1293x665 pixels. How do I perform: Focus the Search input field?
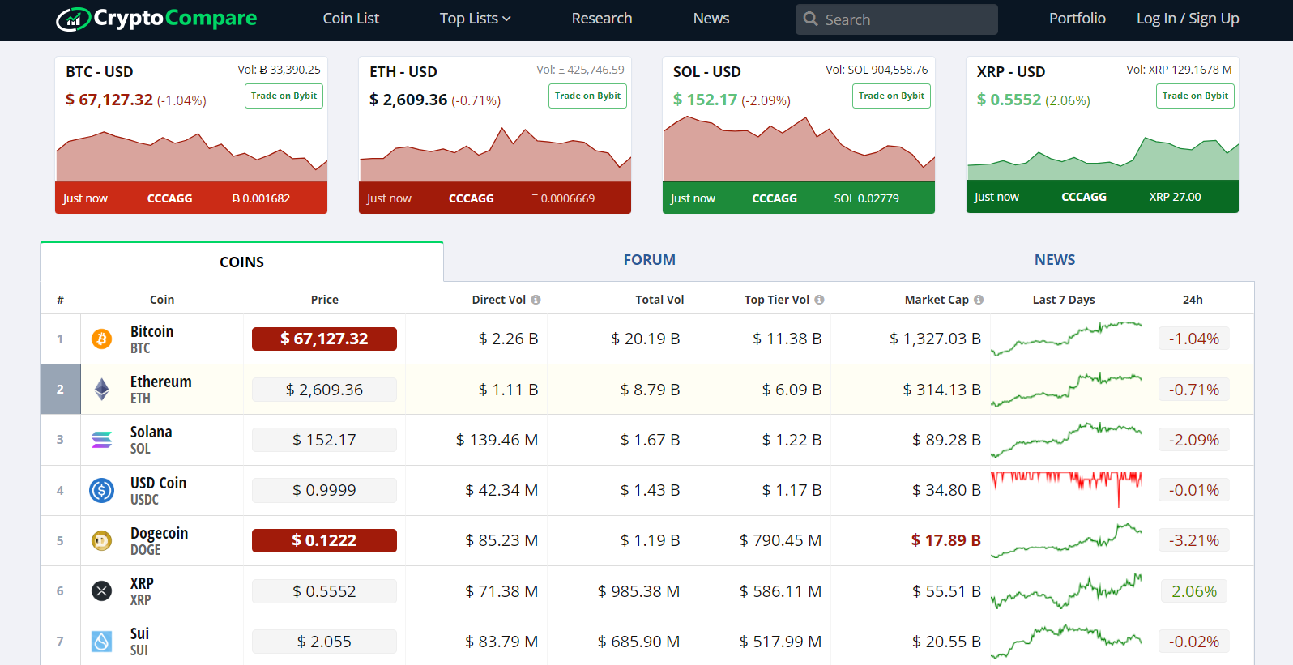[897, 19]
